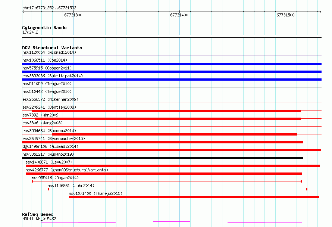Select the black nsv3352217 (Audano2019) bar

(x=163, y=158)
